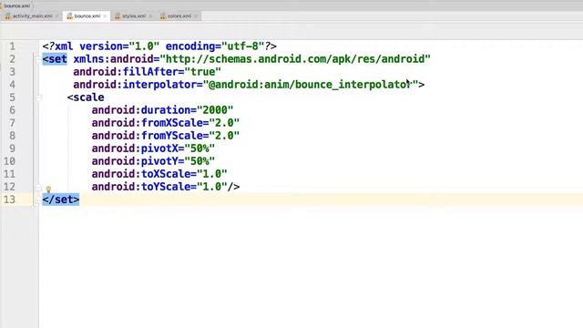Click android:interpolator attribute name
Image resolution: width=583 pixels, height=328 pixels.
[x=135, y=85]
